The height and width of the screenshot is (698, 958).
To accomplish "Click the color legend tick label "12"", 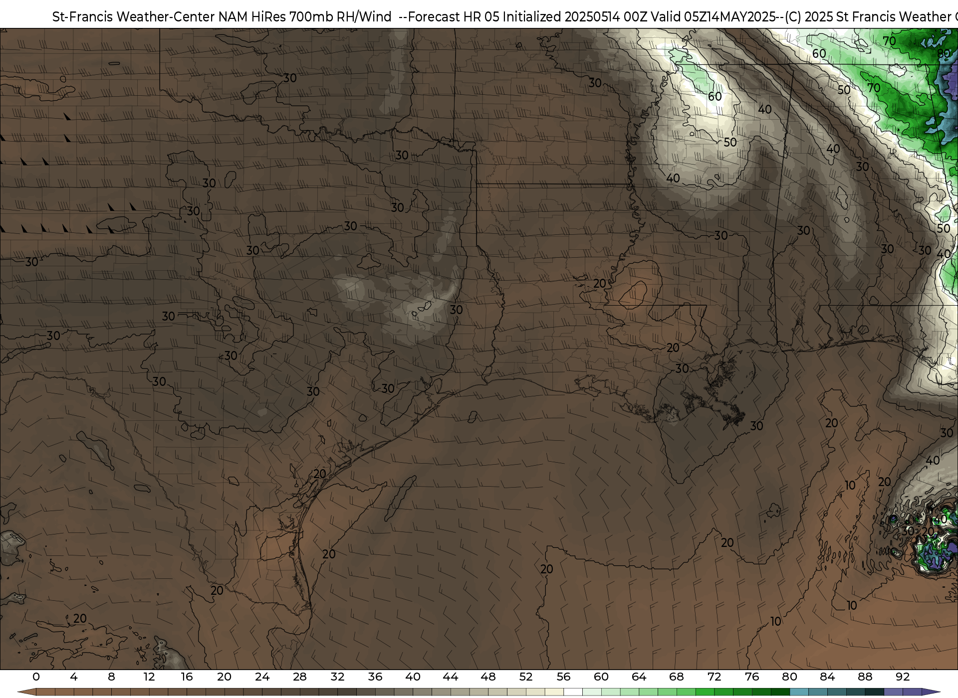I will (149, 677).
